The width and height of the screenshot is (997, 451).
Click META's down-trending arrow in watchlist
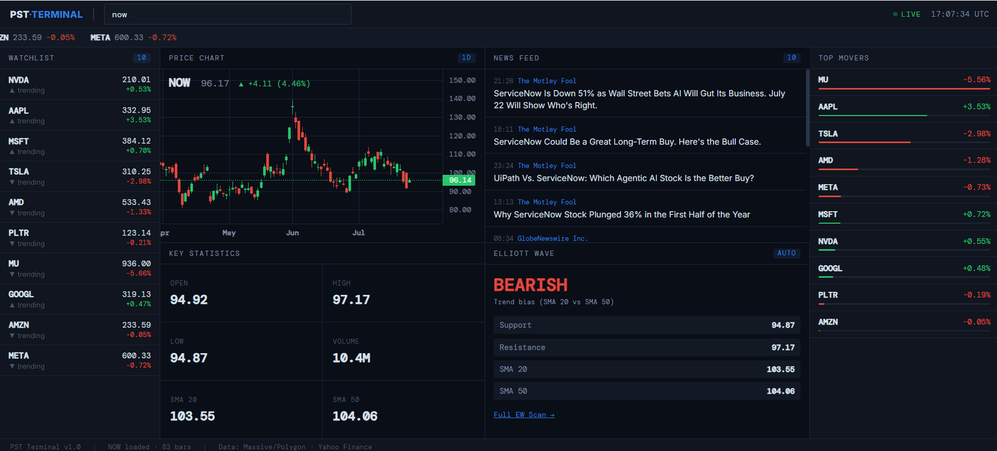coord(12,367)
